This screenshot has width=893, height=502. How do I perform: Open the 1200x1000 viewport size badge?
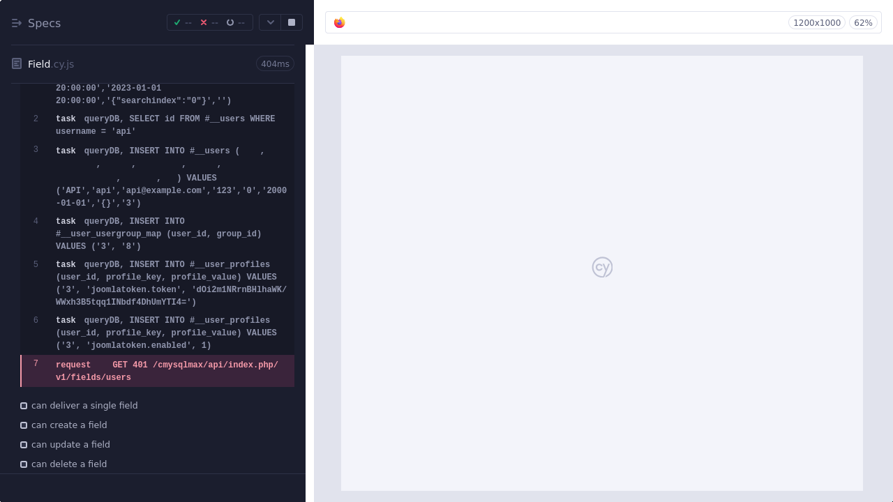click(817, 23)
